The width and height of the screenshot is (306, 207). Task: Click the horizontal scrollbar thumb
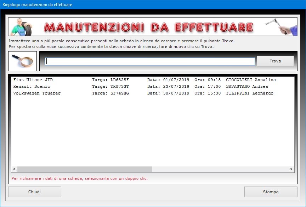click(x=85, y=169)
